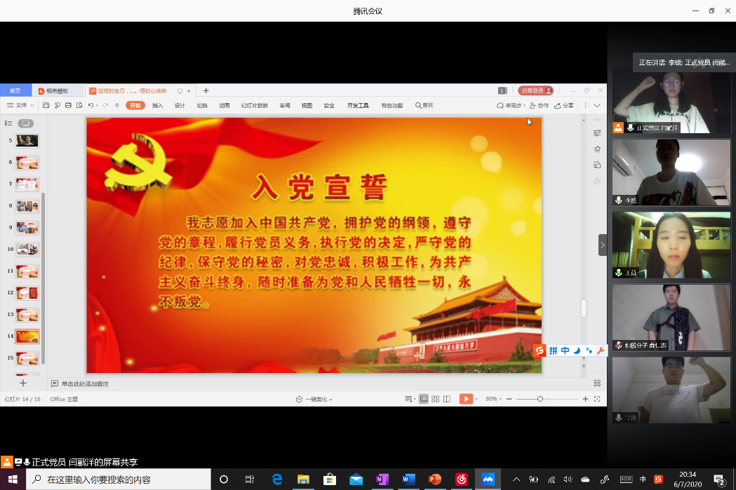Toggle the notes pane icon in status bar
Screen dimensions: 736x490
pos(409,399)
